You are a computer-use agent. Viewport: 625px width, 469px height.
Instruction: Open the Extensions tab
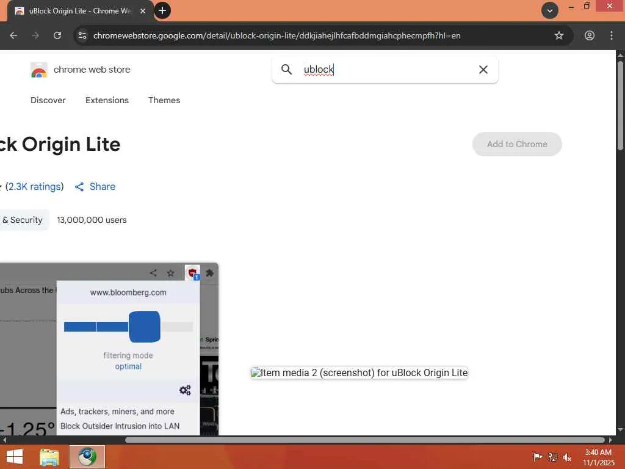click(107, 100)
